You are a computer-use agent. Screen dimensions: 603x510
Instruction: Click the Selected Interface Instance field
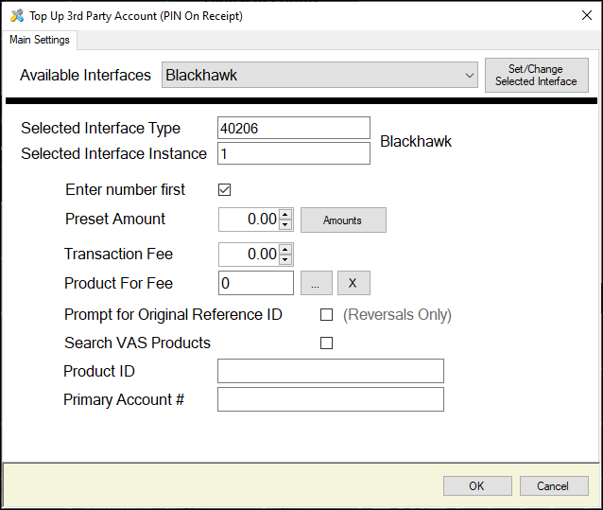point(293,153)
